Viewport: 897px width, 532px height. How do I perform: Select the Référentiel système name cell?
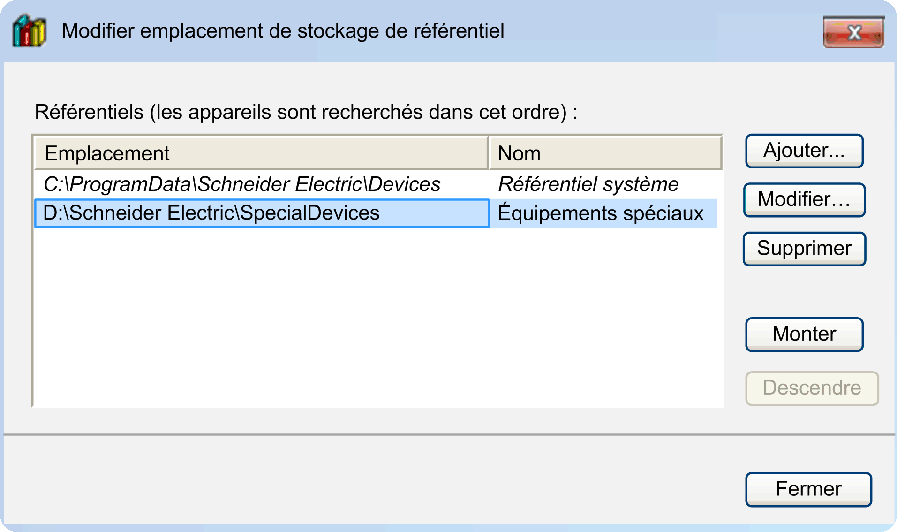[x=588, y=184]
